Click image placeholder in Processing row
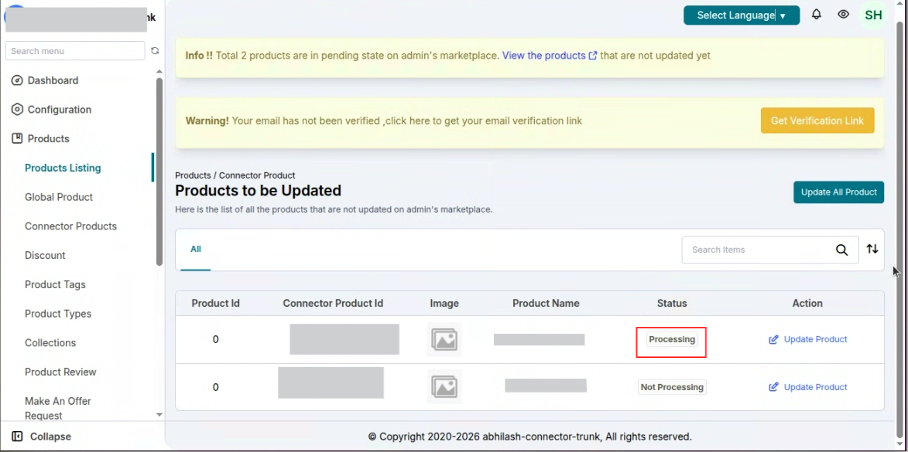Screen dimensions: 908x452 (x=444, y=339)
